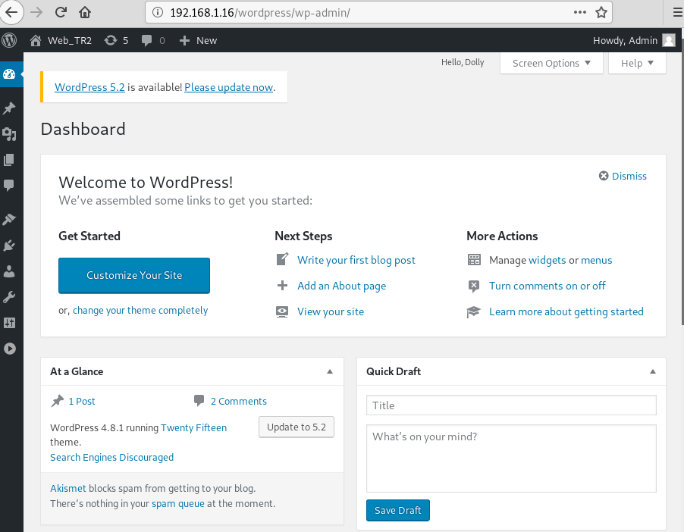Dismiss the Welcome to WordPress panel
This screenshot has height=532, width=684.
tap(623, 176)
